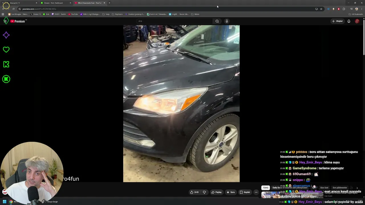Dislike the video
This screenshot has height=205, width=365.
coord(204,192)
